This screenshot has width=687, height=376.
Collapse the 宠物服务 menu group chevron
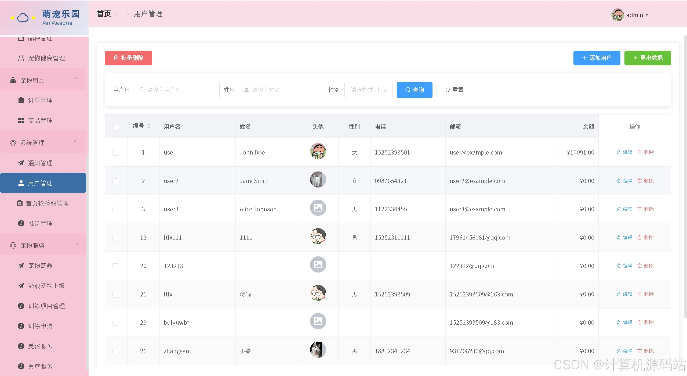[76, 244]
